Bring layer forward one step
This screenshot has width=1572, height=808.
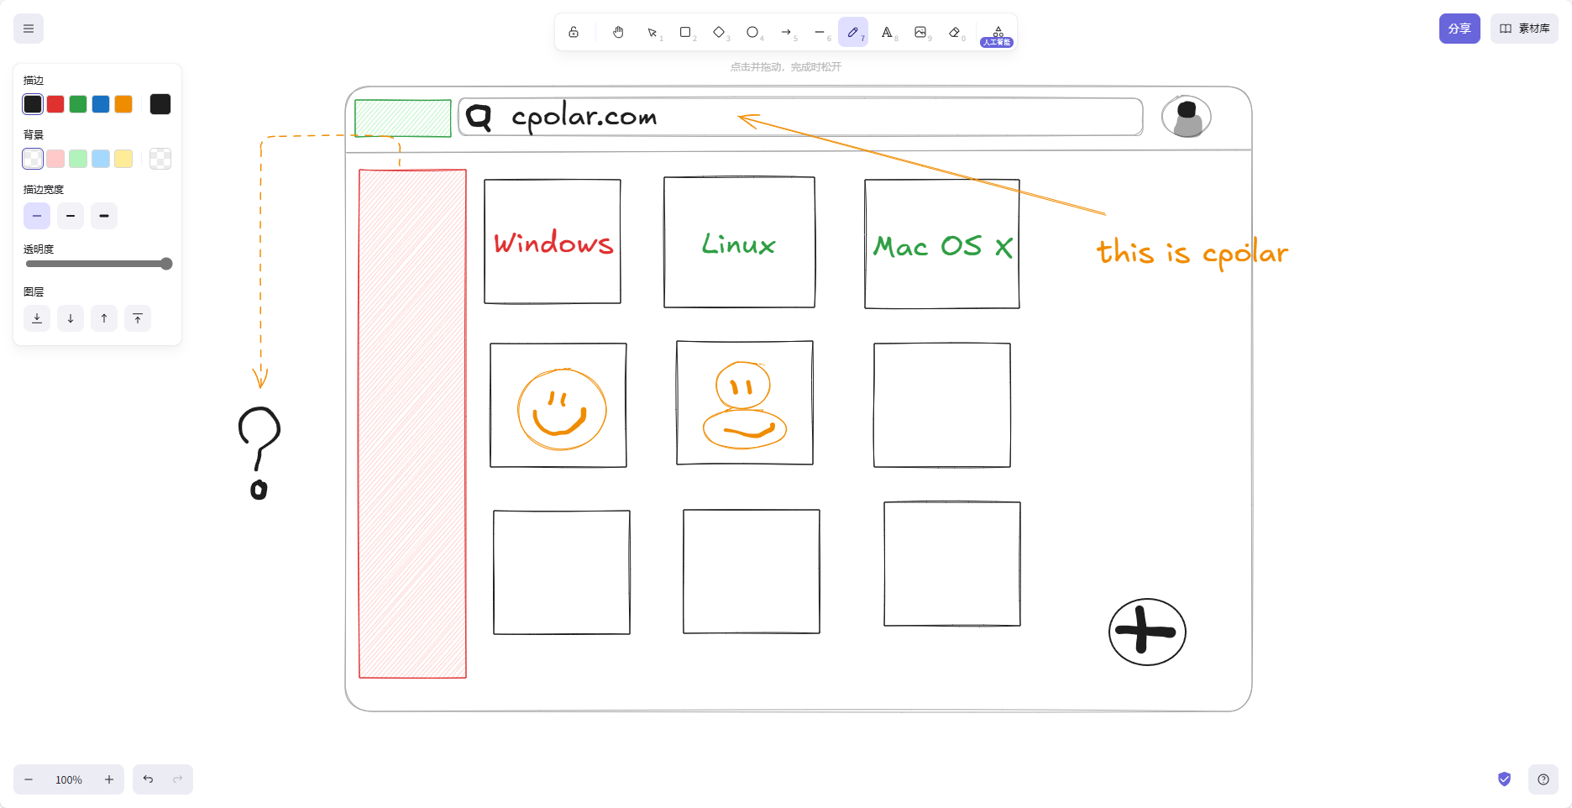coord(104,318)
